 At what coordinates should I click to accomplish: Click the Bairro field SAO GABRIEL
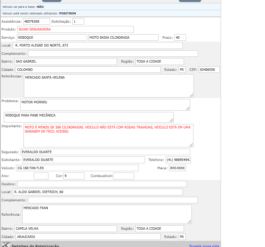pyautogui.click(x=66, y=61)
